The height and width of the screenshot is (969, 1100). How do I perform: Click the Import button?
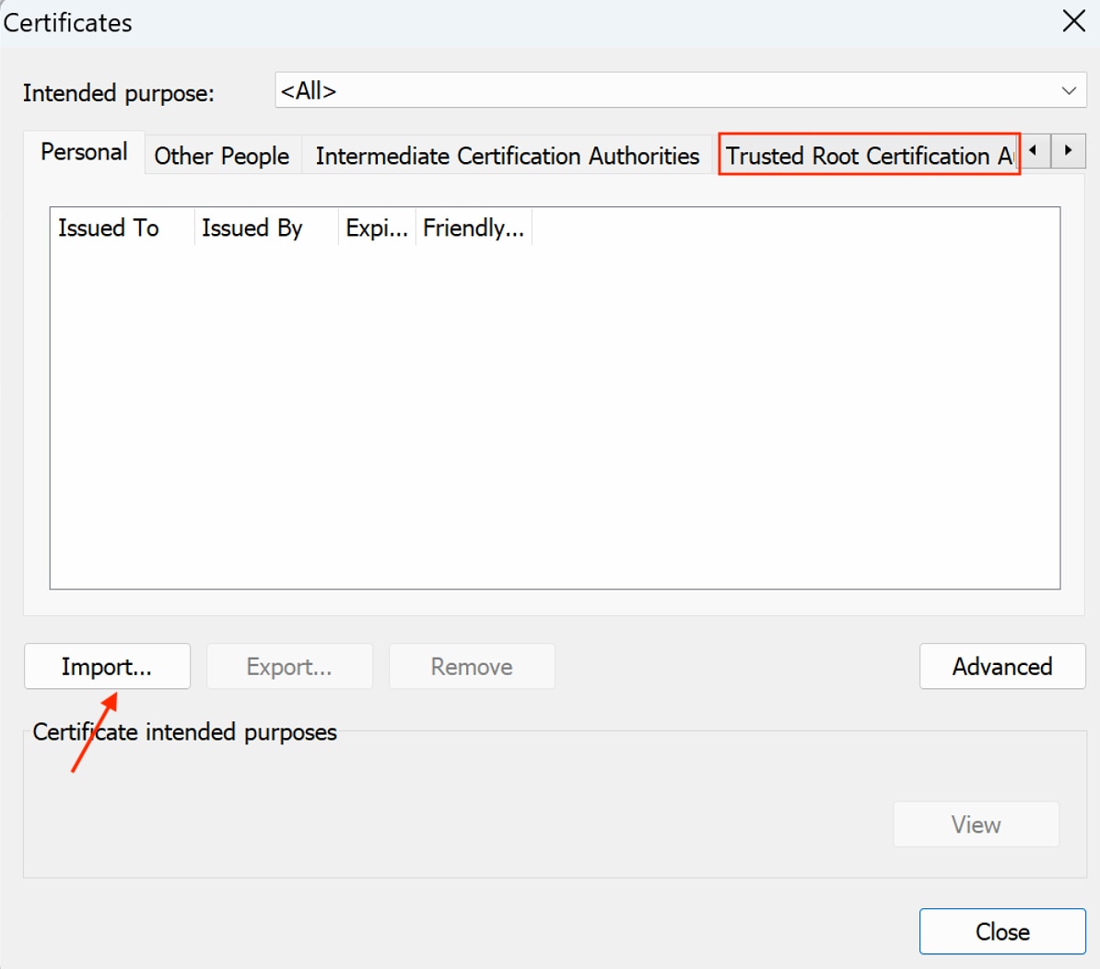click(108, 666)
